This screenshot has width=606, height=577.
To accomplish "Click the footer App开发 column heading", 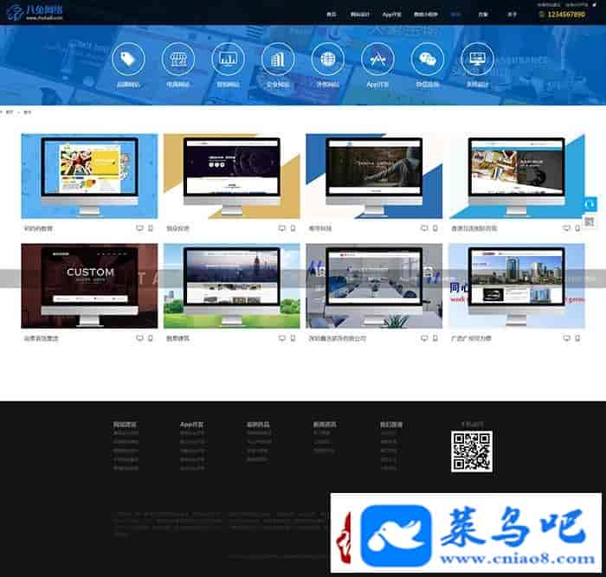I will [191, 425].
